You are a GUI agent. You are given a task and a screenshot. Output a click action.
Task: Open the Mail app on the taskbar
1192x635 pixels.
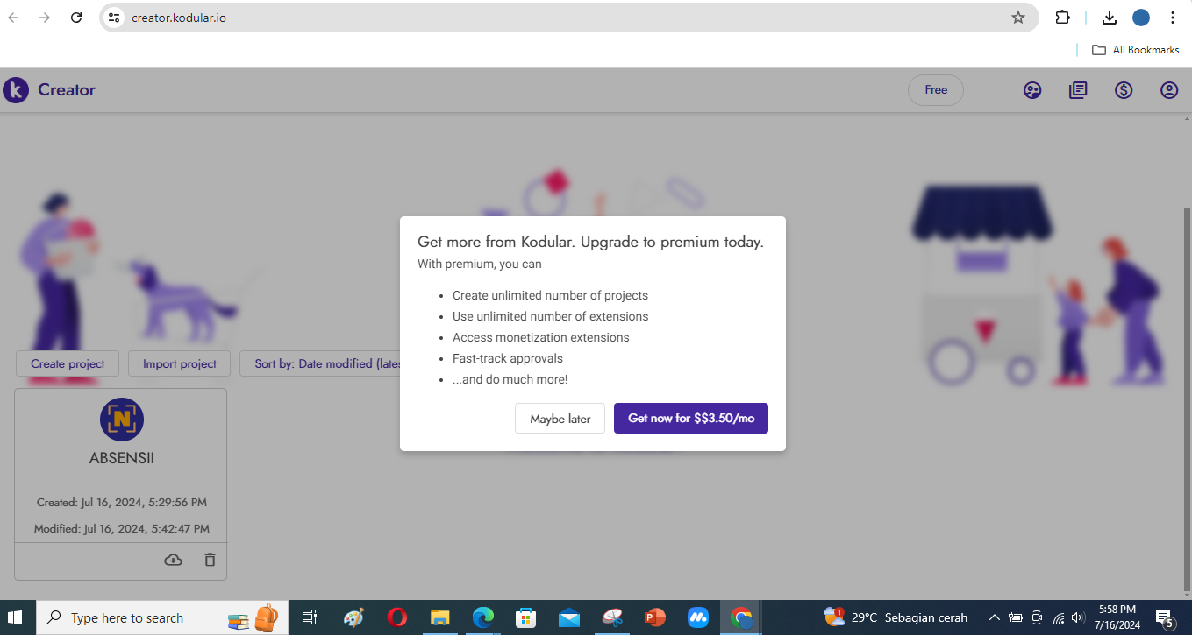click(568, 617)
